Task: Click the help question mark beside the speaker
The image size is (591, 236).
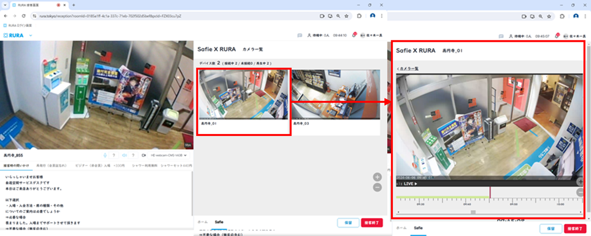Action: (x=133, y=155)
